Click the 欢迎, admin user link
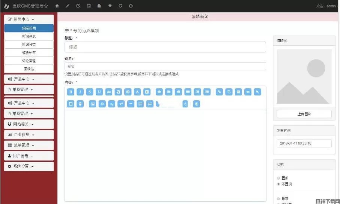The width and height of the screenshot is (340, 204). click(x=326, y=6)
